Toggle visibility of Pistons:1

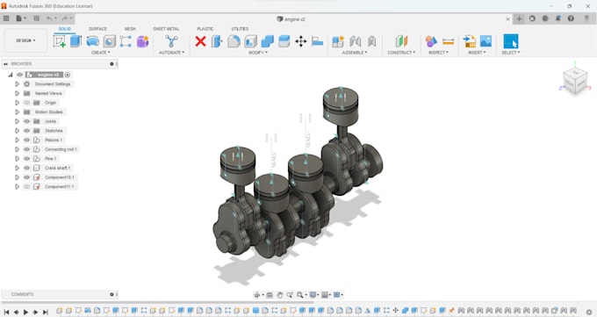coord(26,140)
